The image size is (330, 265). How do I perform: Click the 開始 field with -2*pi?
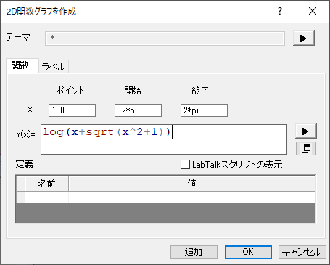pos(138,110)
